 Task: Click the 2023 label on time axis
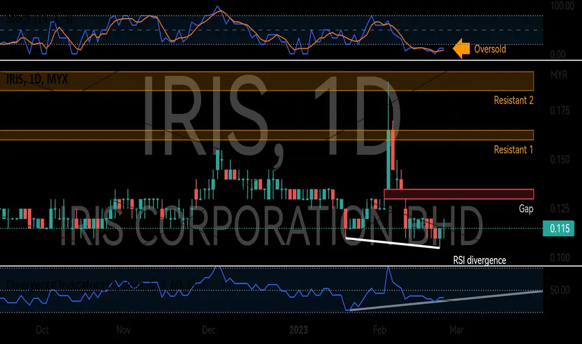pyautogui.click(x=298, y=330)
